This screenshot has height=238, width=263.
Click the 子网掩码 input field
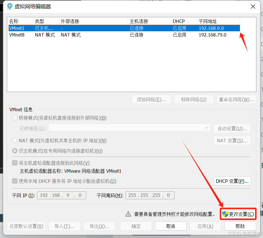point(150,195)
